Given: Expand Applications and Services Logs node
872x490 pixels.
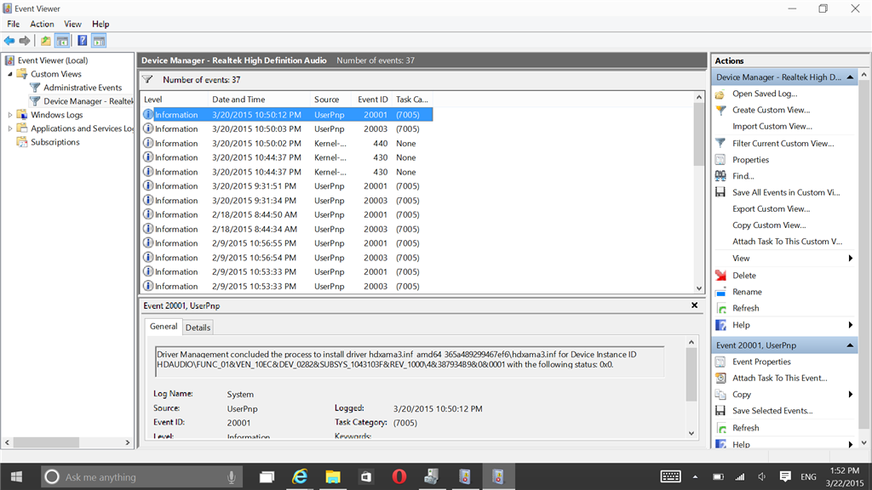Looking at the screenshot, I should [x=10, y=128].
